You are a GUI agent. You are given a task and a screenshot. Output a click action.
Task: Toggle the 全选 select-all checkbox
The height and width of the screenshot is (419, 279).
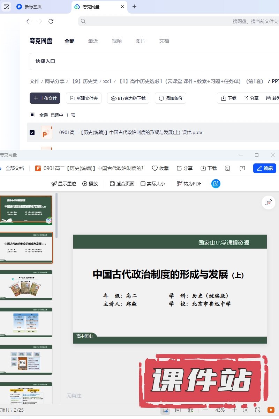[x=32, y=115]
